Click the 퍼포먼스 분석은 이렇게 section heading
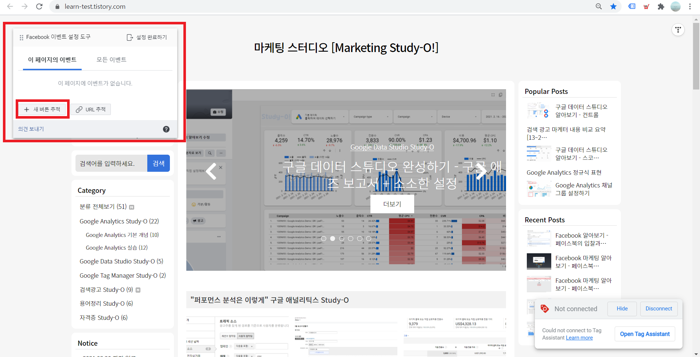This screenshot has width=700, height=357. pyautogui.click(x=269, y=300)
